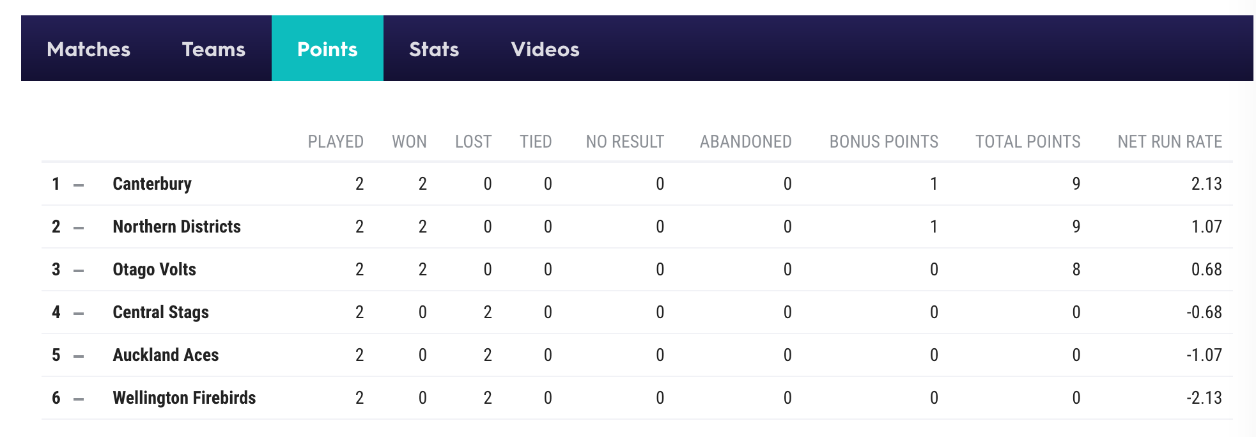
Task: Click the Central Stags team name
Action: (161, 312)
